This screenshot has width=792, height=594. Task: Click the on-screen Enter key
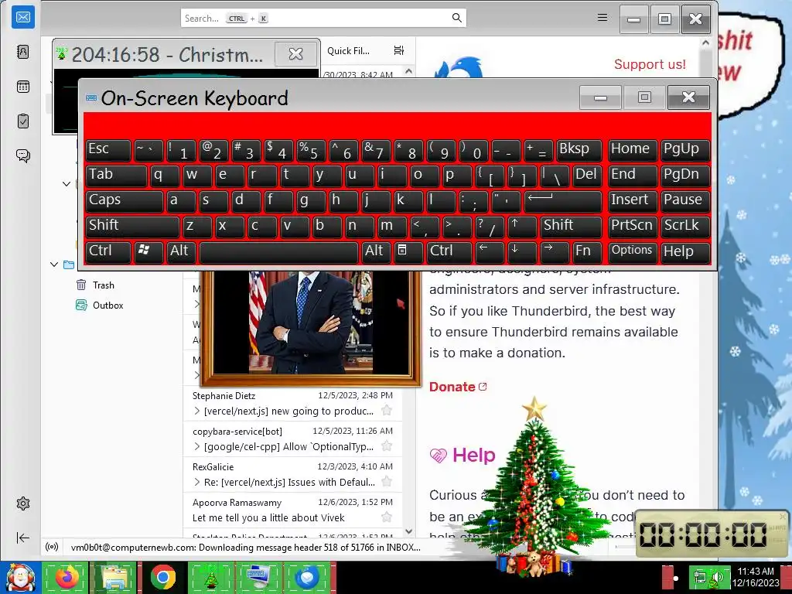563,200
